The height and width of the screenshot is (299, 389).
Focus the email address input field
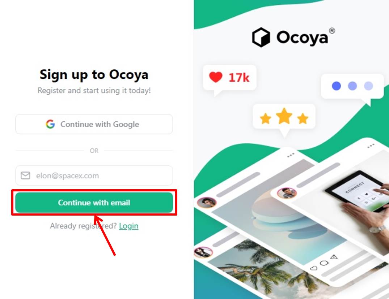[94, 175]
